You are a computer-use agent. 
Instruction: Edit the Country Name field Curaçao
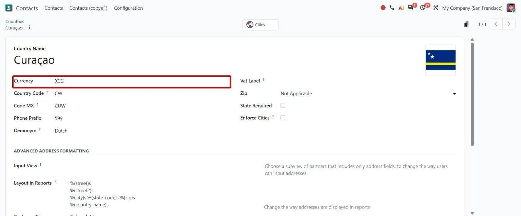tap(34, 60)
